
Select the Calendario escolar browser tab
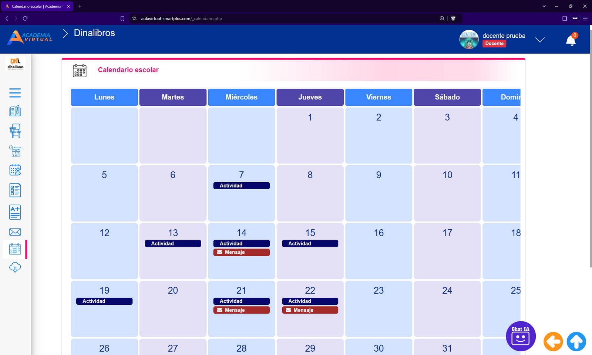pos(37,6)
